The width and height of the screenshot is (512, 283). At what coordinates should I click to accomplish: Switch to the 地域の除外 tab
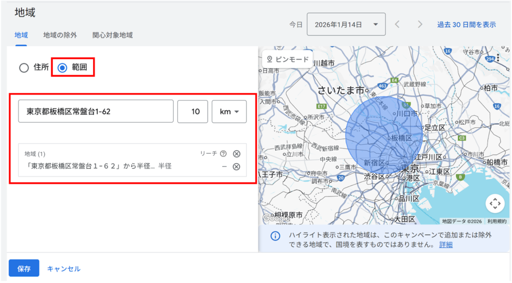coord(60,35)
